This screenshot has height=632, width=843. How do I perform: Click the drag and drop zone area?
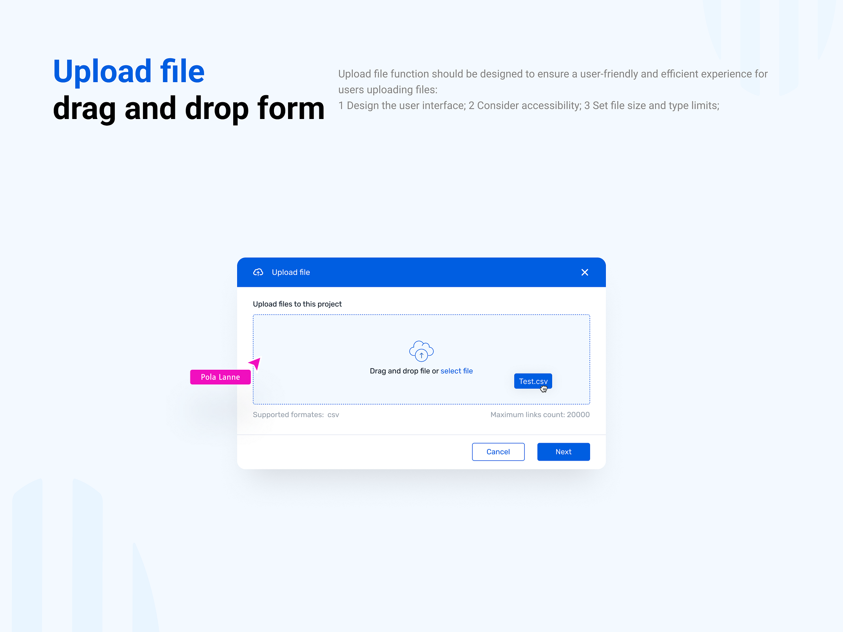421,358
